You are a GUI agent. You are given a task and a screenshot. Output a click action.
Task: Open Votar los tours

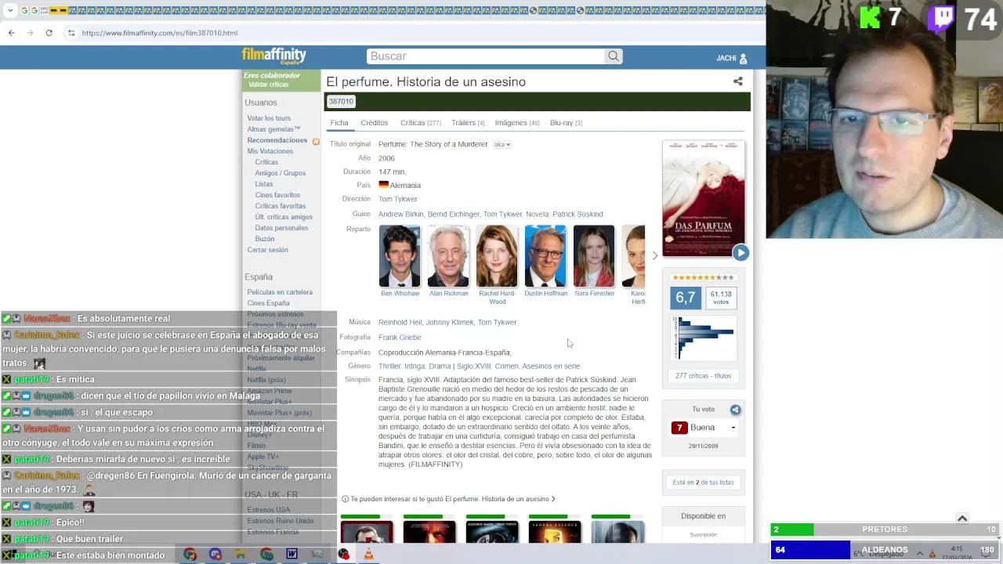pyautogui.click(x=269, y=118)
